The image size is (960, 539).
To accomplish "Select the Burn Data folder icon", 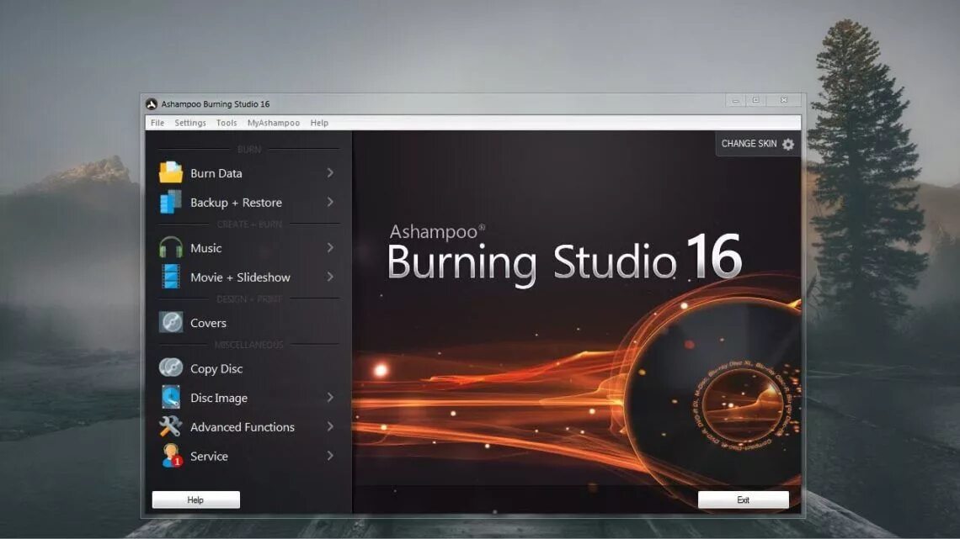I will point(169,172).
